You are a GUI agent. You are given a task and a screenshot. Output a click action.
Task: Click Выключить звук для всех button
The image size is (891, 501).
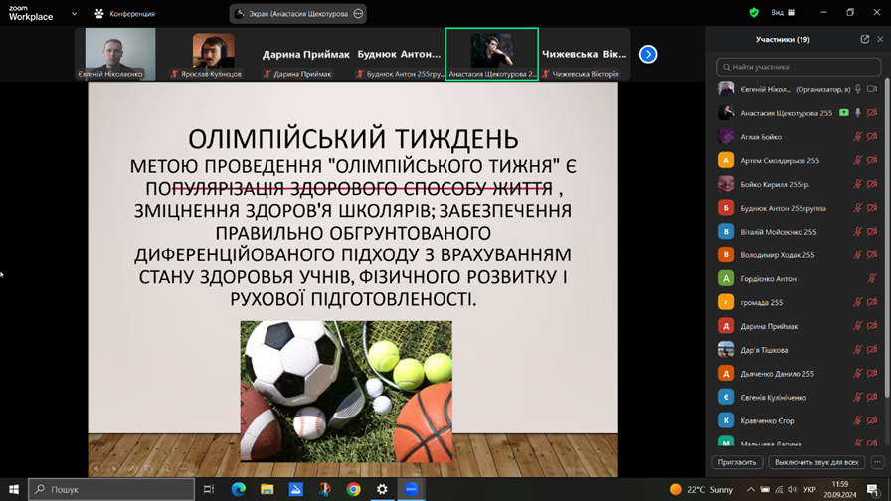(816, 462)
